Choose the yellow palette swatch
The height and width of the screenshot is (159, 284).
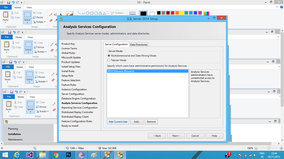(x=182, y=13)
